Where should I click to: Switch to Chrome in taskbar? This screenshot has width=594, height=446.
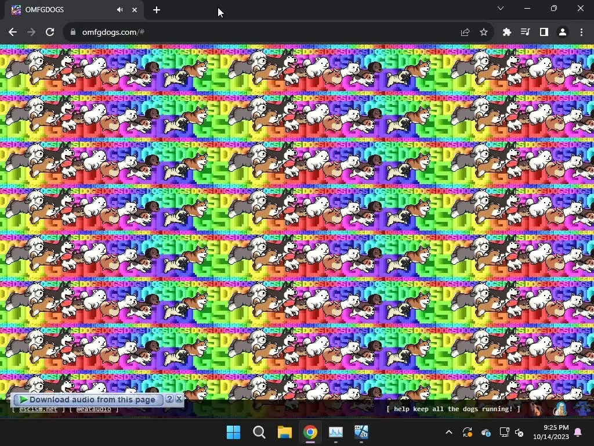(310, 432)
